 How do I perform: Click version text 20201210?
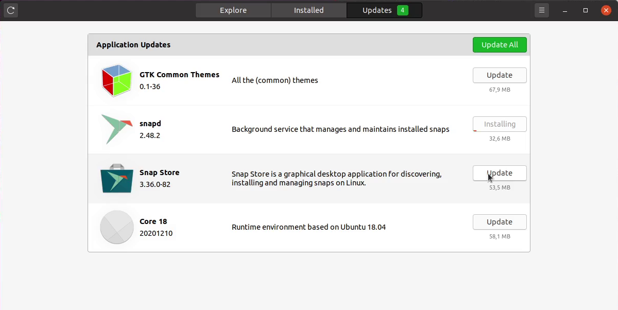pos(156,233)
